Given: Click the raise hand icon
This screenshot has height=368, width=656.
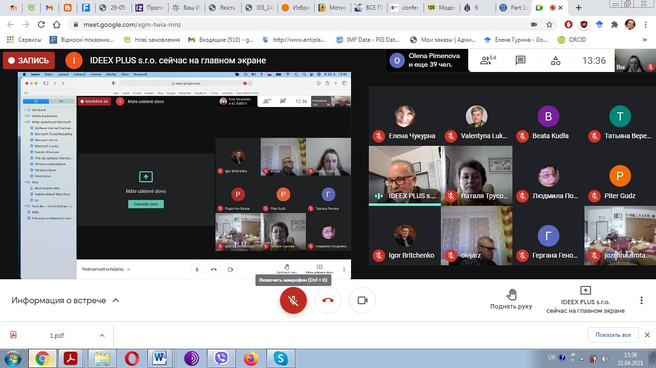Looking at the screenshot, I should 511,294.
